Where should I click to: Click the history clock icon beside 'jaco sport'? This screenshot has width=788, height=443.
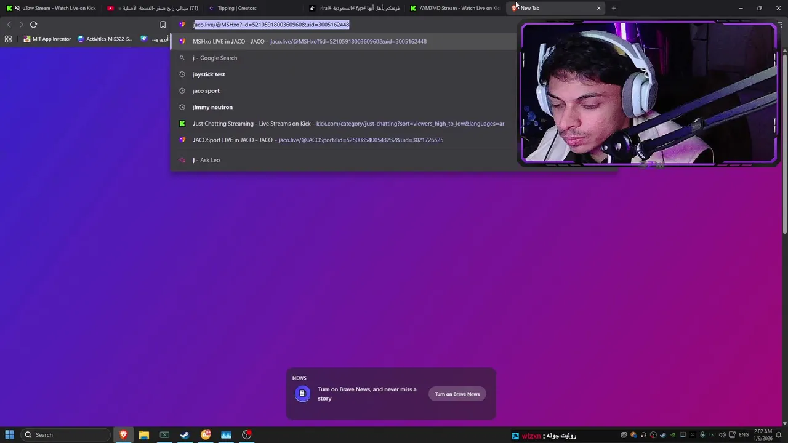[182, 90]
